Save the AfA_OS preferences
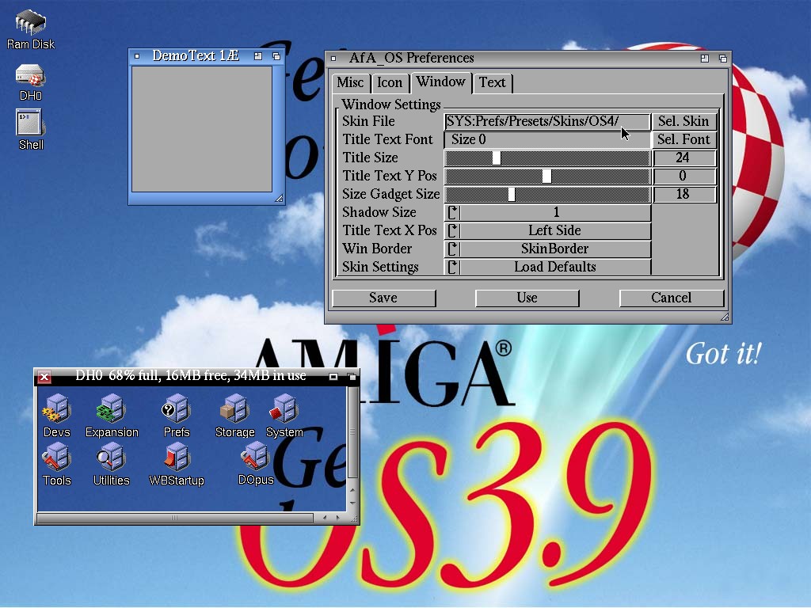This screenshot has width=811, height=608. click(x=383, y=298)
